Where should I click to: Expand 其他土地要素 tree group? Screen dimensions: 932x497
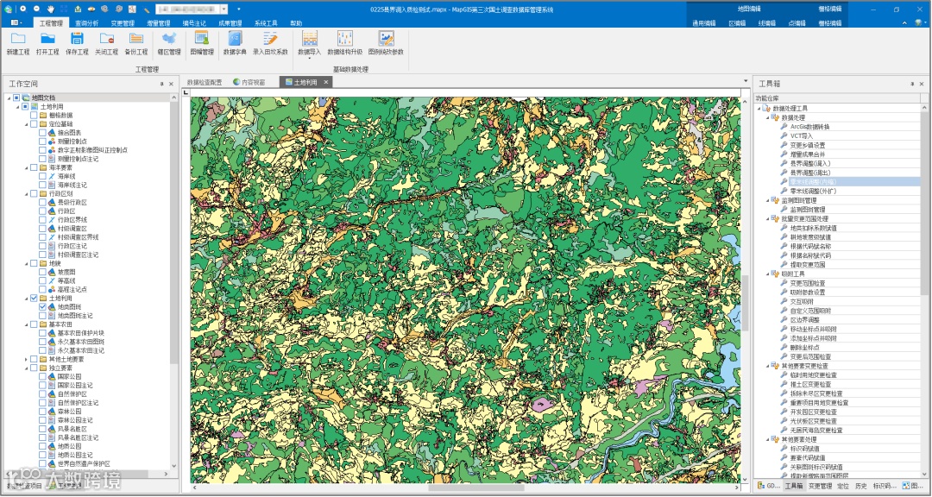26,360
